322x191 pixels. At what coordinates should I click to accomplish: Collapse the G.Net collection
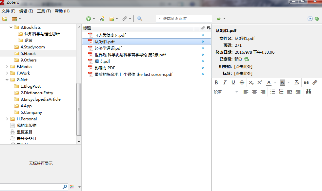click(7, 80)
